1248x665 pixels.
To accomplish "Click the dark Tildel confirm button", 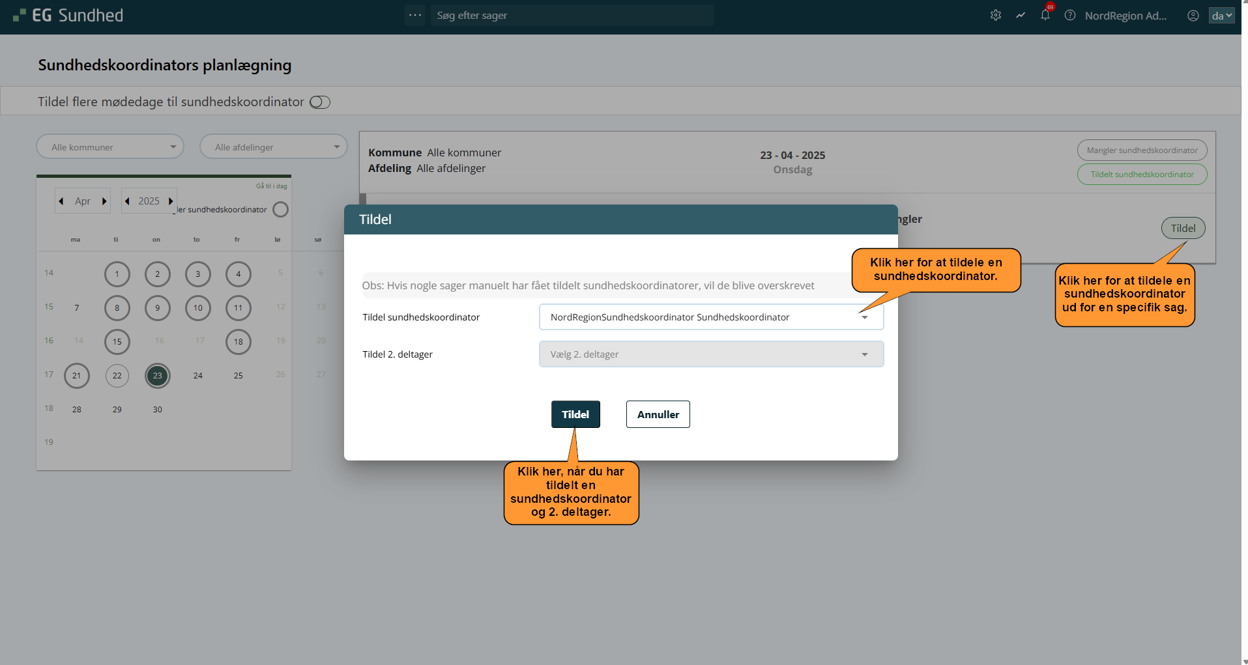I will [575, 414].
